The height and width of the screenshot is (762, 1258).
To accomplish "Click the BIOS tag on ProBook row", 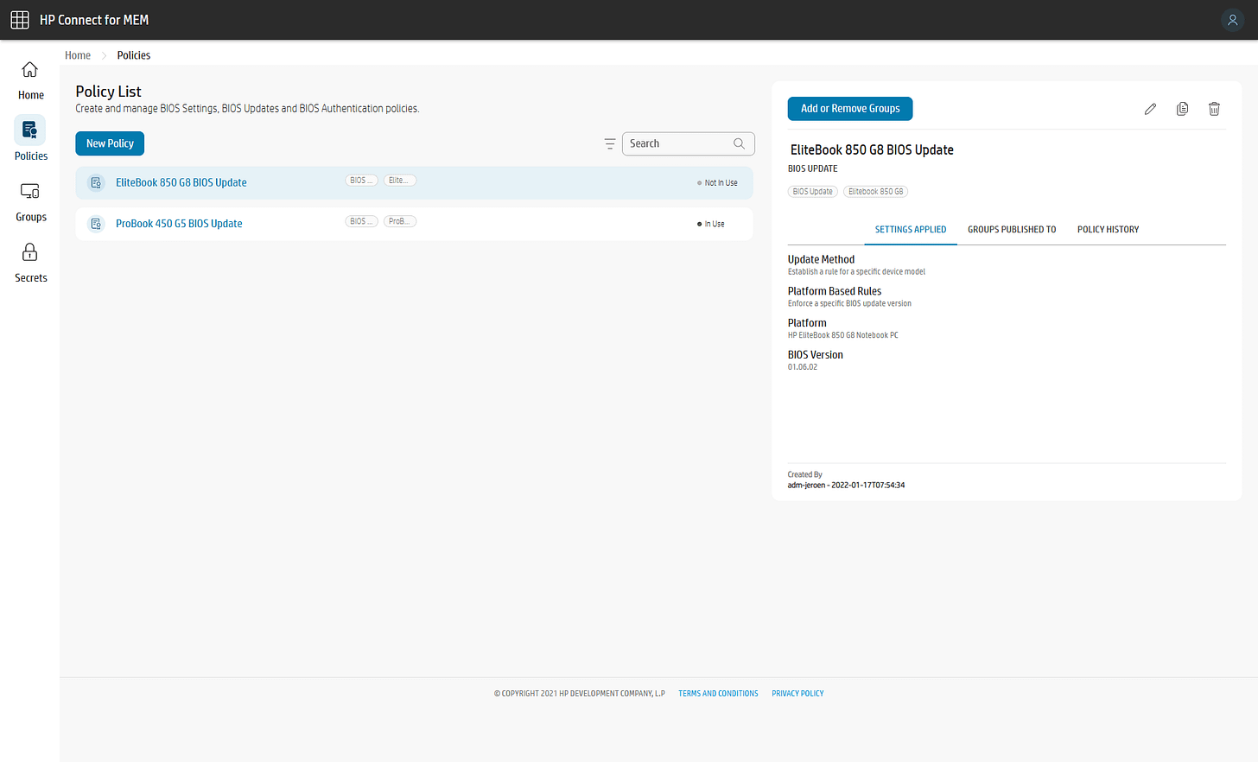I will [361, 221].
